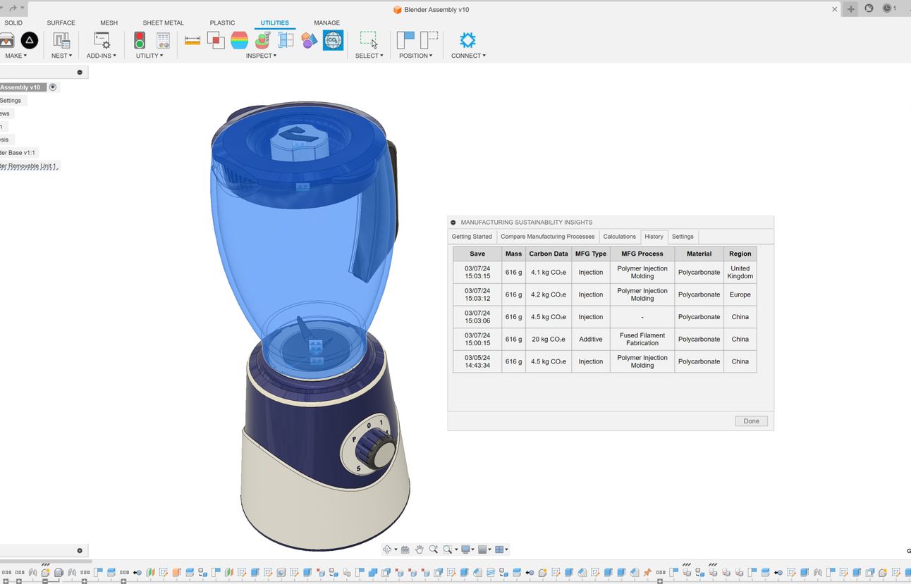
Task: Expand the Display Settings dropdown arrow
Action: (473, 549)
